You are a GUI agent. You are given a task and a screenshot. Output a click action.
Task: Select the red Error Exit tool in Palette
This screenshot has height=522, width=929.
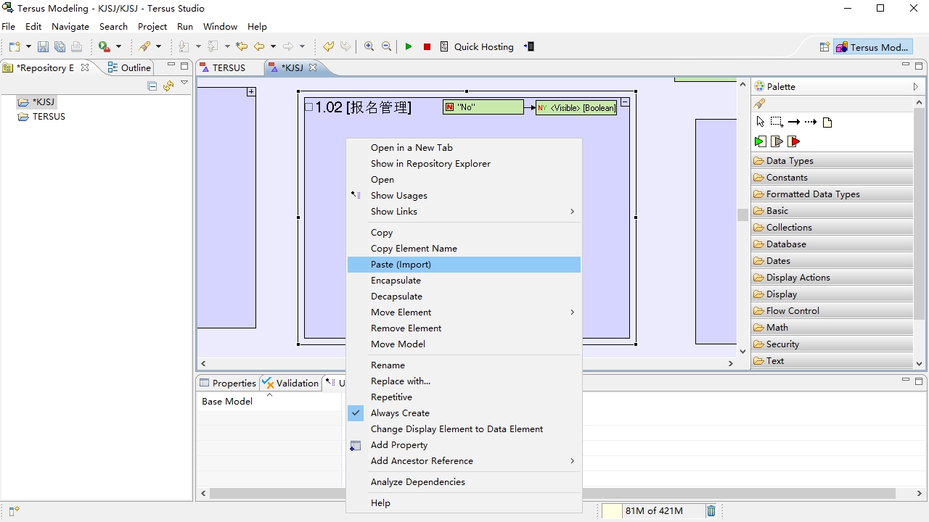click(x=794, y=141)
